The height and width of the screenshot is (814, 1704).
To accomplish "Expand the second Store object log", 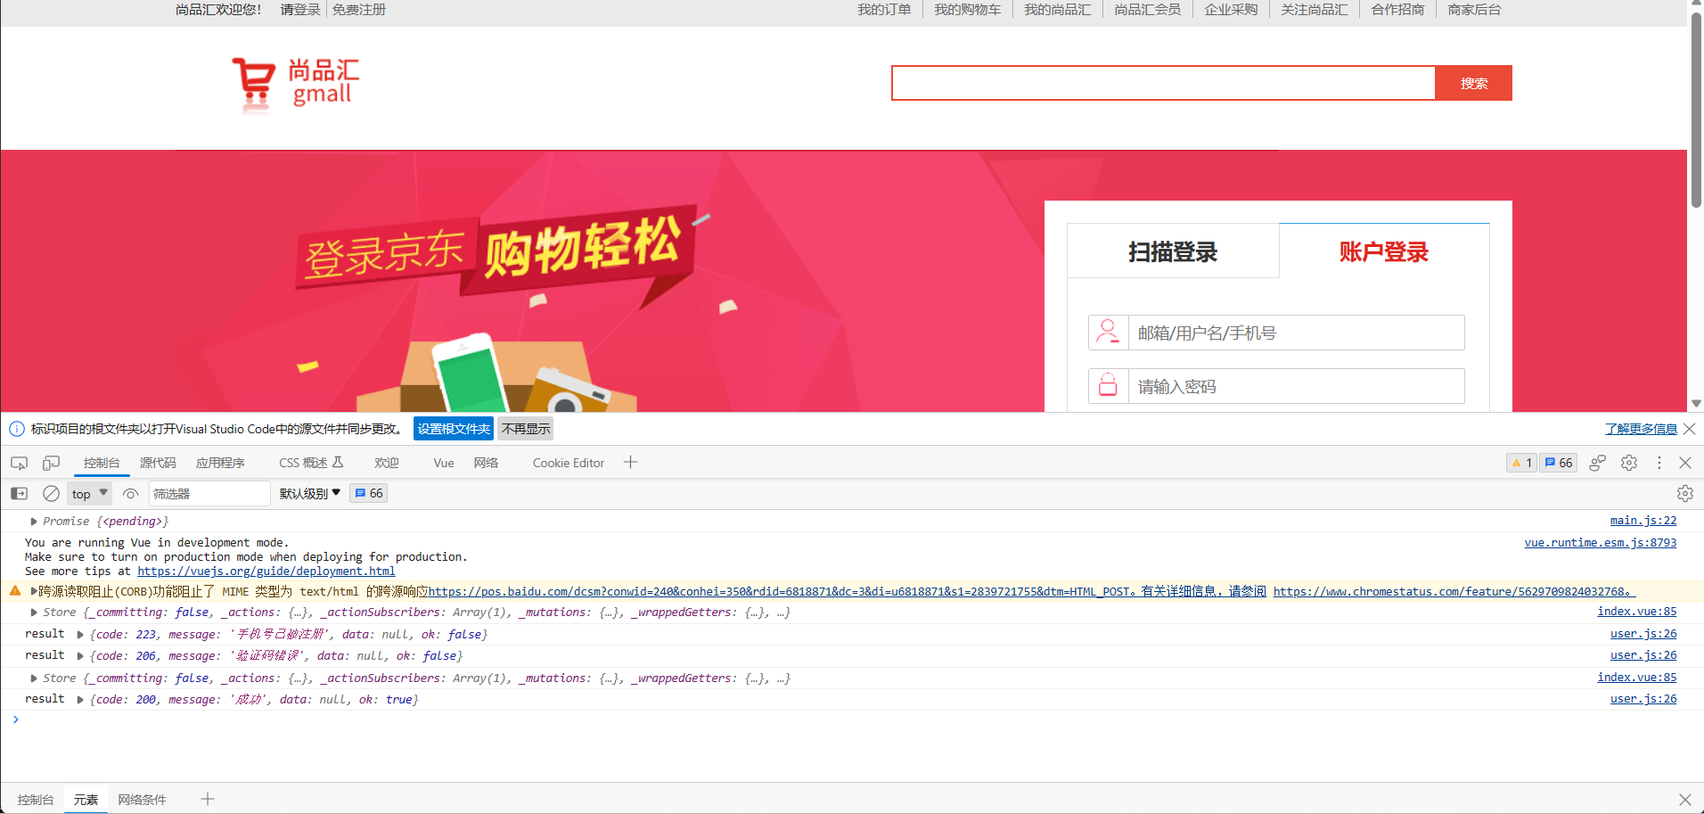I will pos(34,678).
